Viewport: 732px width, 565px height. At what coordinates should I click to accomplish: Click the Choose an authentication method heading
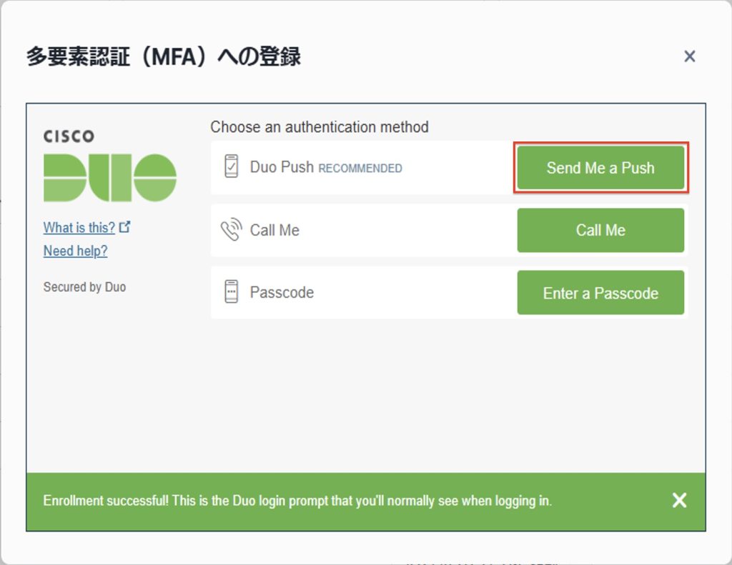[320, 127]
